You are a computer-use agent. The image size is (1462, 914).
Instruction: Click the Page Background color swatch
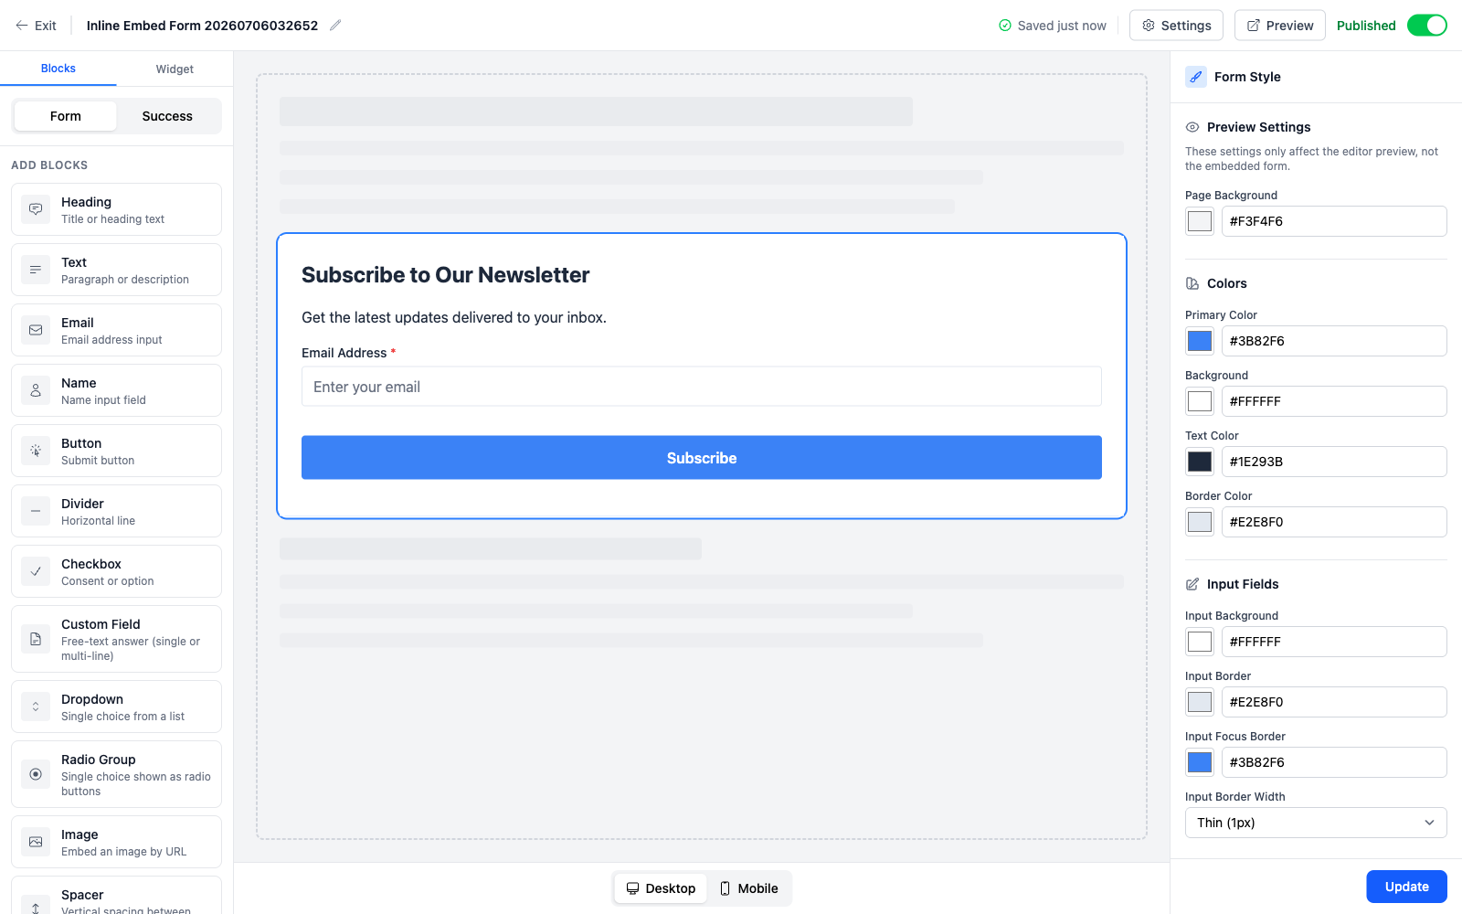[x=1200, y=221]
